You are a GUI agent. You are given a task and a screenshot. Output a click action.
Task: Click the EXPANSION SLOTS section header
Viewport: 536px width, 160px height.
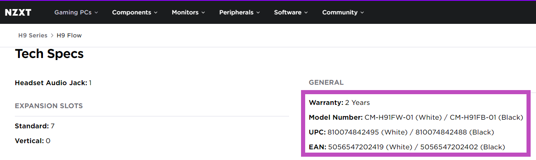(x=49, y=106)
